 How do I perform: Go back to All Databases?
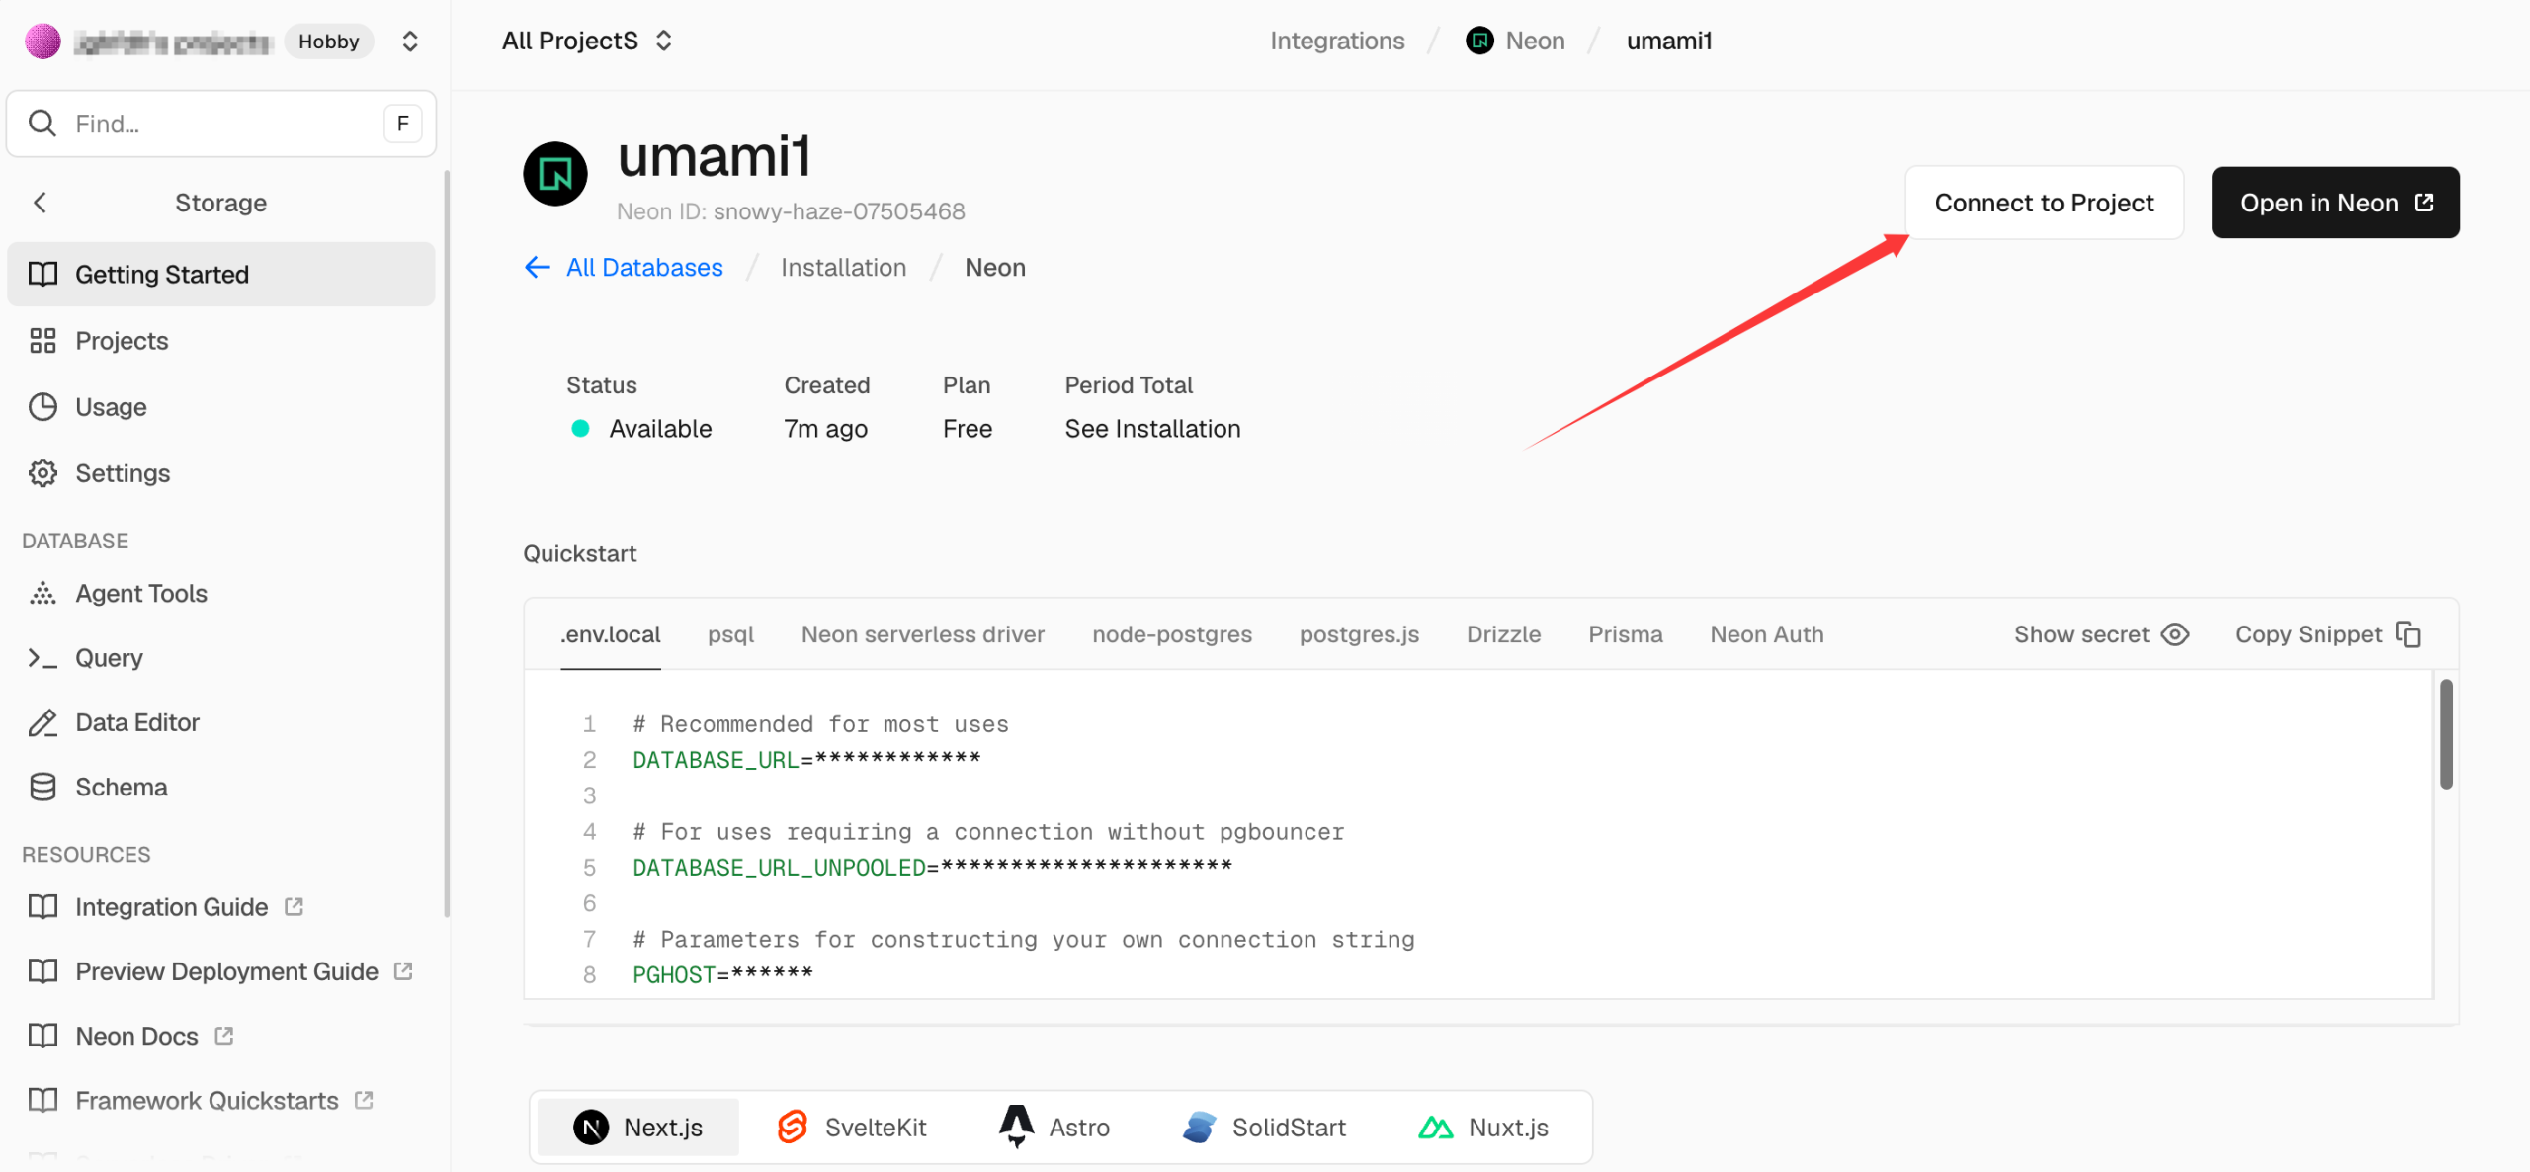pos(624,267)
